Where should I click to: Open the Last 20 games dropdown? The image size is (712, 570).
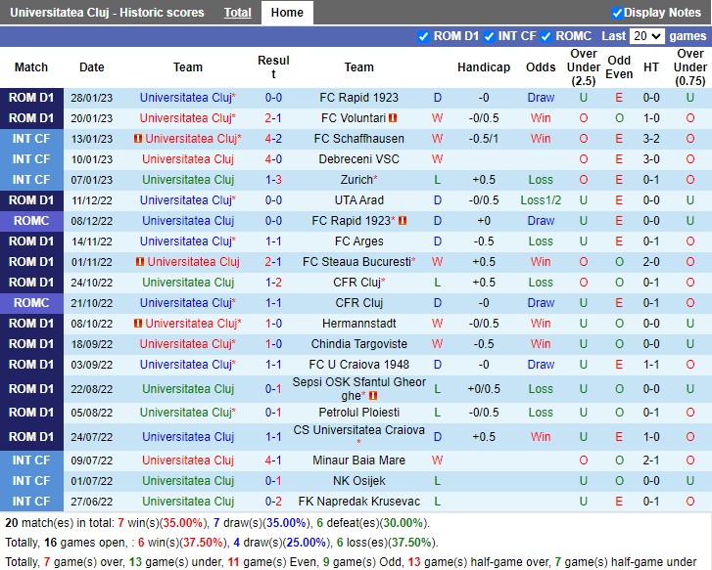(646, 36)
